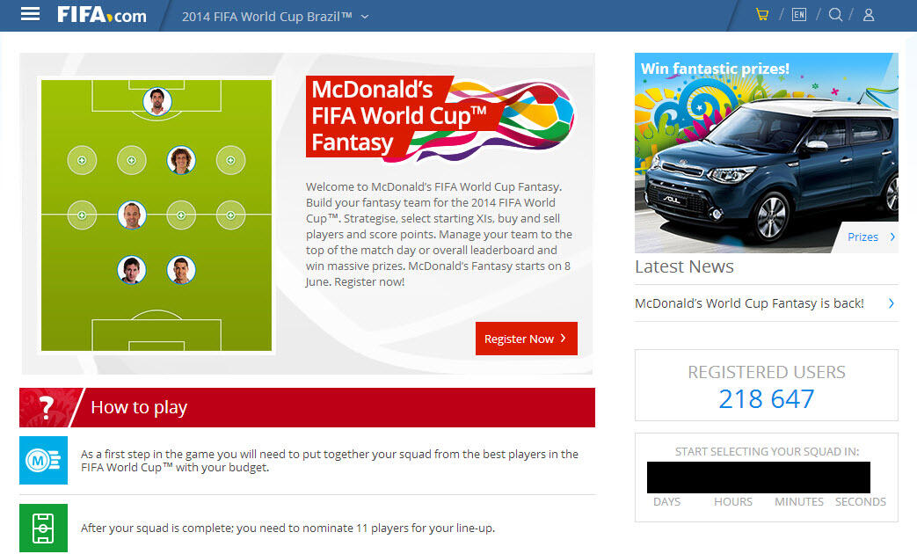Add a player in the far-left defender slot
This screenshot has height=554, width=917.
pyautogui.click(x=82, y=160)
